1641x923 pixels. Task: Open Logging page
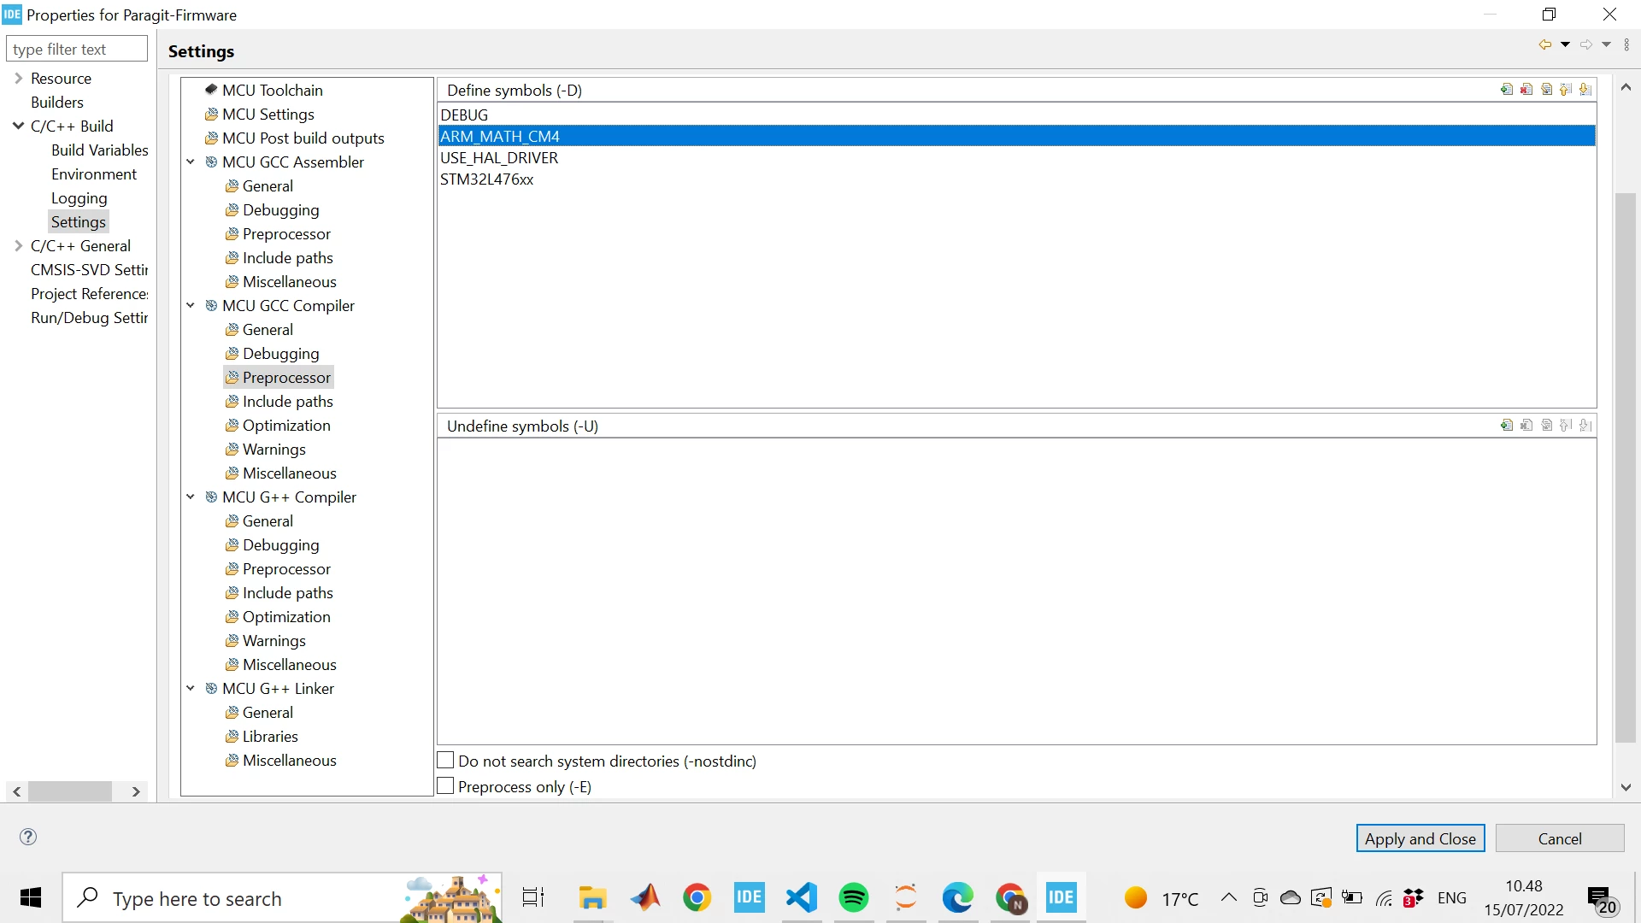[x=79, y=197]
